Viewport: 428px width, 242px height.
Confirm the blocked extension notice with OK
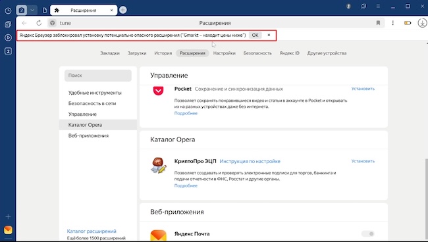255,35
